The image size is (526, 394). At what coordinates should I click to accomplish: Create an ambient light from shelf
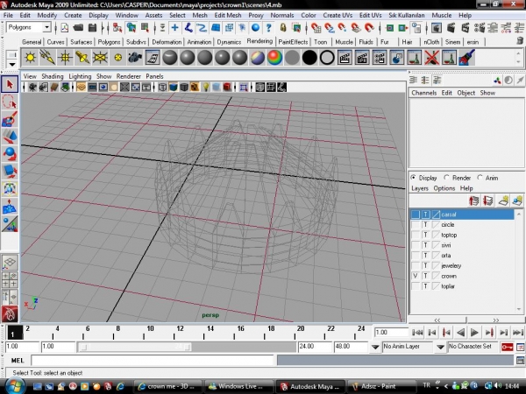coord(30,57)
